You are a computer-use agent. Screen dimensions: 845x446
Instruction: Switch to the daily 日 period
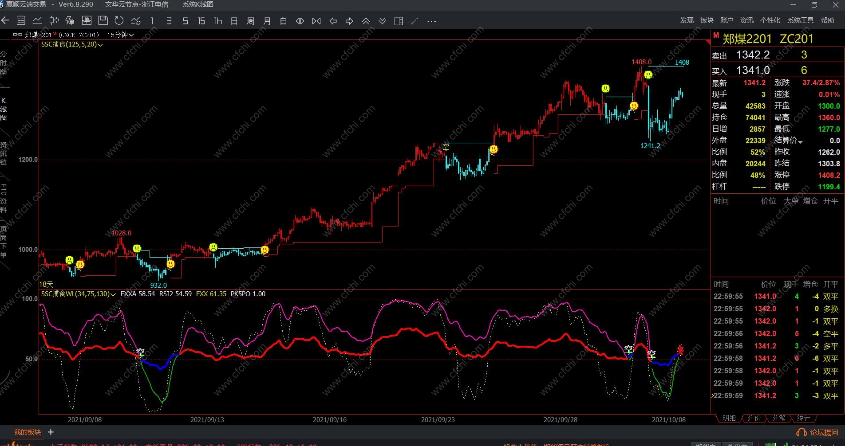(x=234, y=21)
